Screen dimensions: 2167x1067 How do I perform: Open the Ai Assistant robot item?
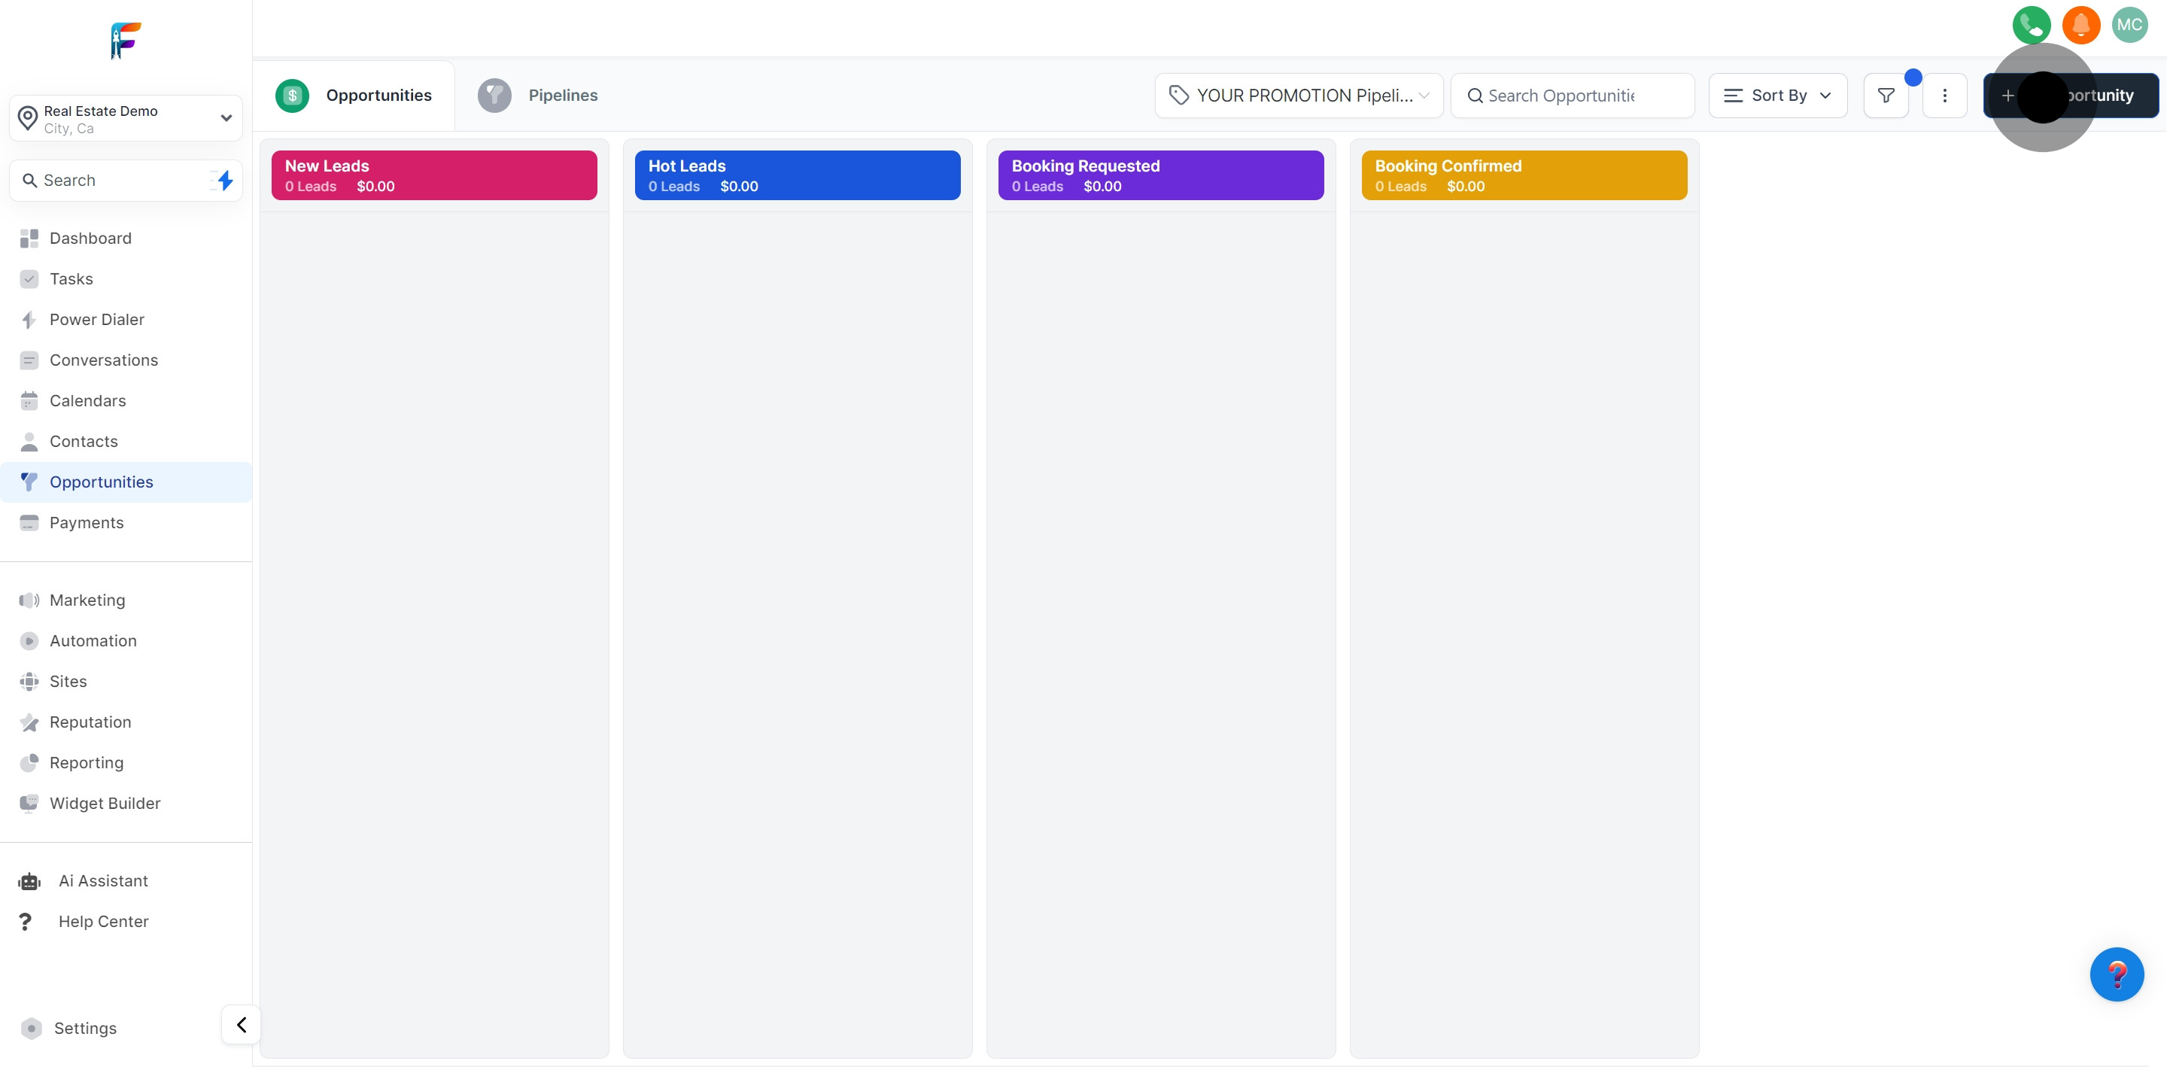102,881
